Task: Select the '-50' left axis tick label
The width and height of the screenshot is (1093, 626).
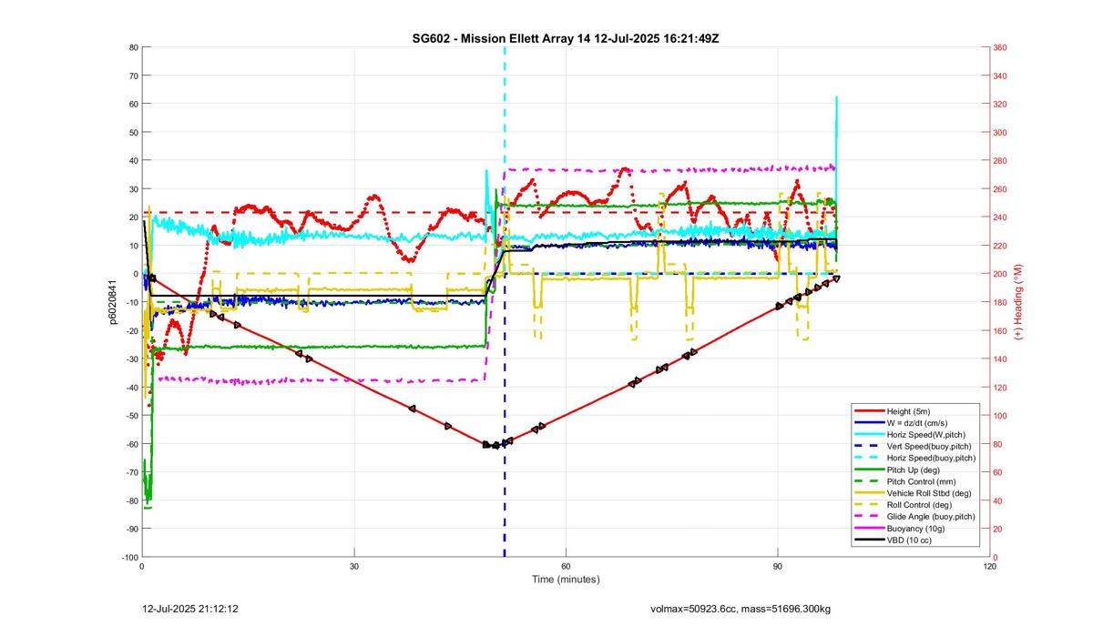Action: 131,416
